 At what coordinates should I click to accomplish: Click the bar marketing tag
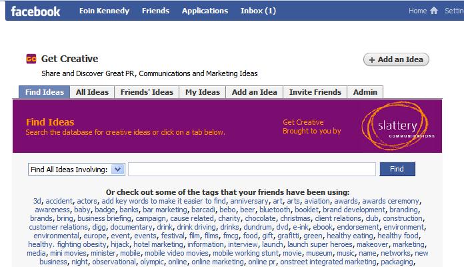coord(165,210)
